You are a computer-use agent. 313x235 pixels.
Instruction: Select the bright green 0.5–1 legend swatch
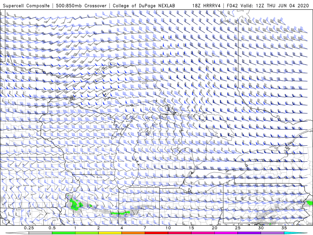pyautogui.click(x=64, y=233)
